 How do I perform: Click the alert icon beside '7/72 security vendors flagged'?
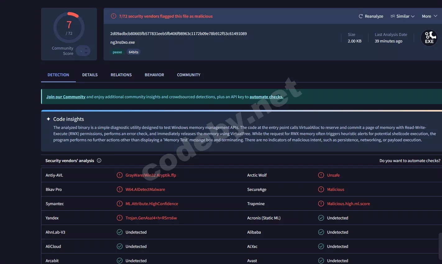click(114, 16)
